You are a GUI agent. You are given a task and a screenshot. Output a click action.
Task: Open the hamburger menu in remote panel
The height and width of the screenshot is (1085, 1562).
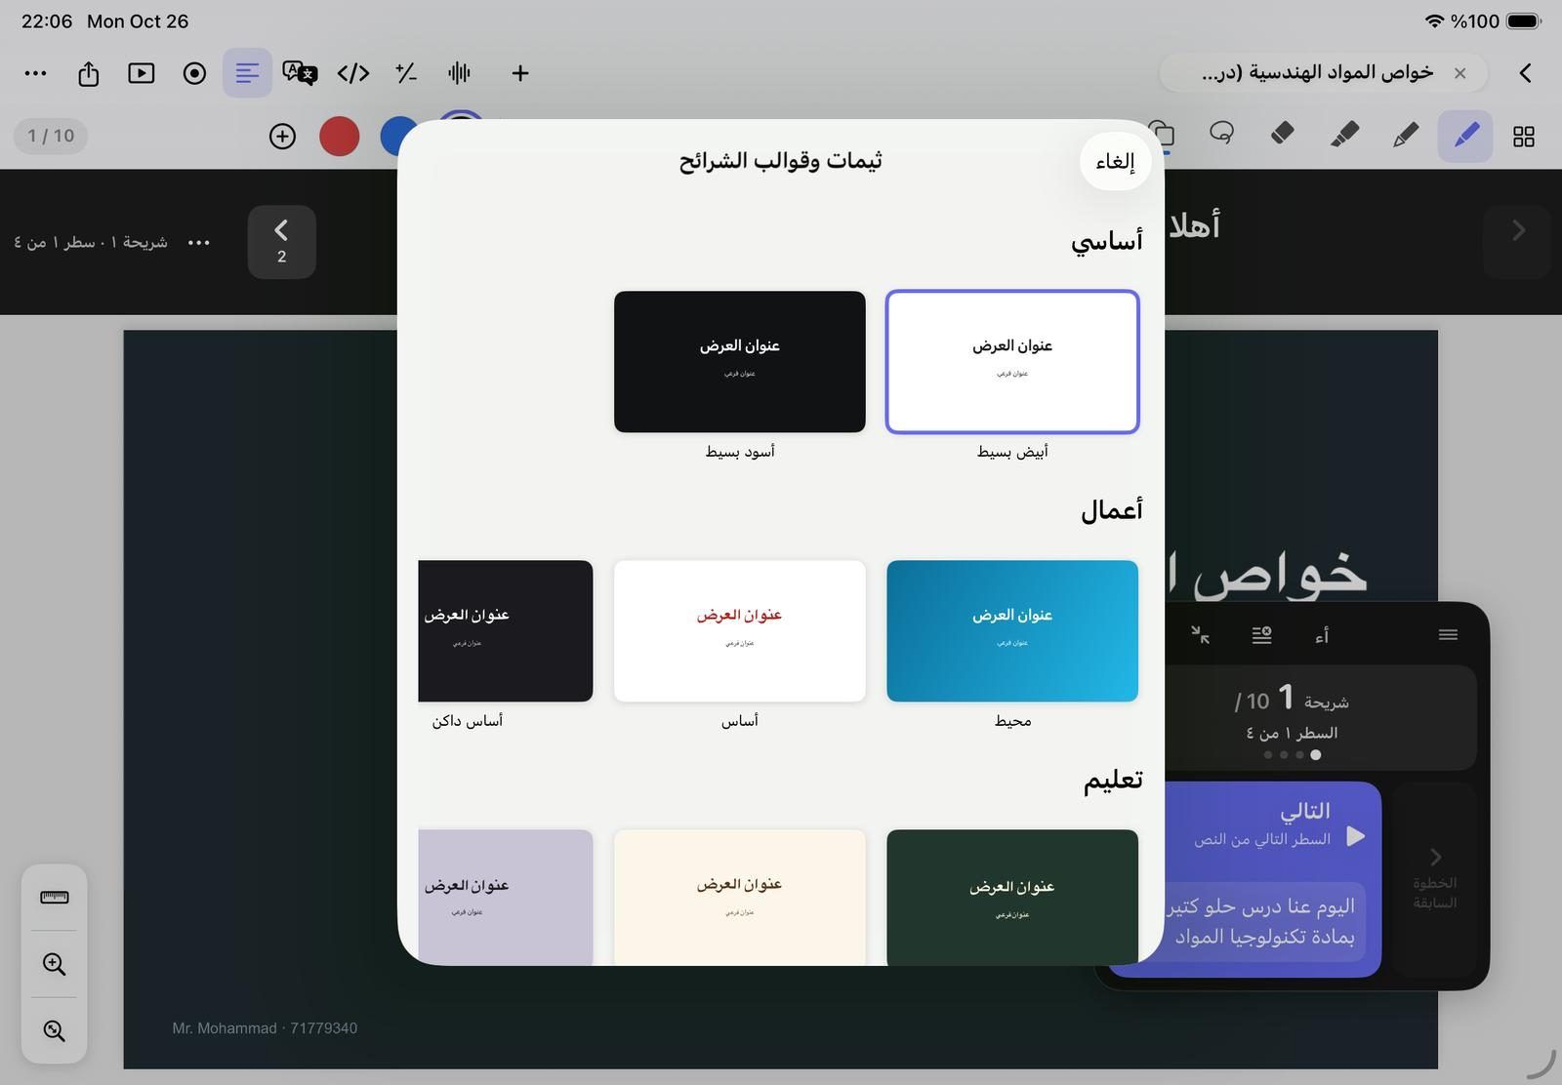pyautogui.click(x=1448, y=635)
